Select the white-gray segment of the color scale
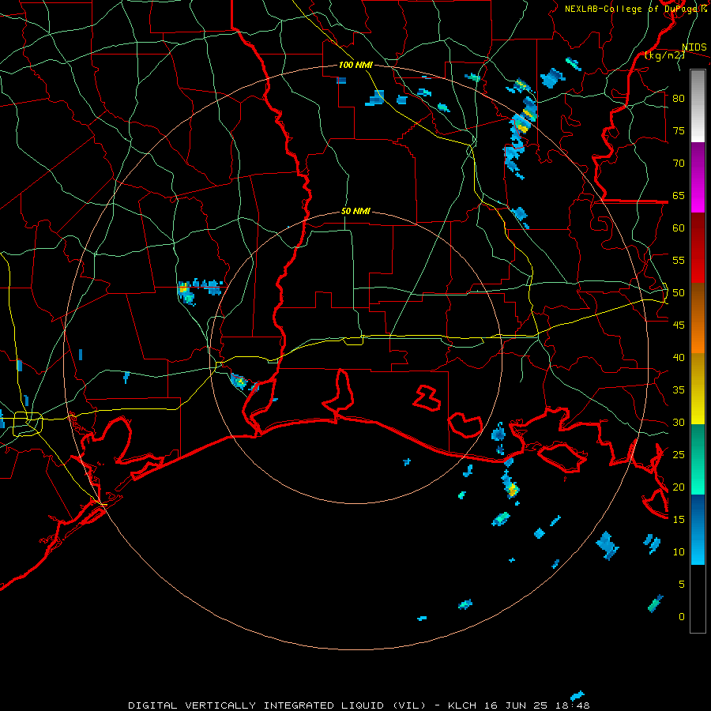Screen dimensions: 711x711 pos(698,106)
